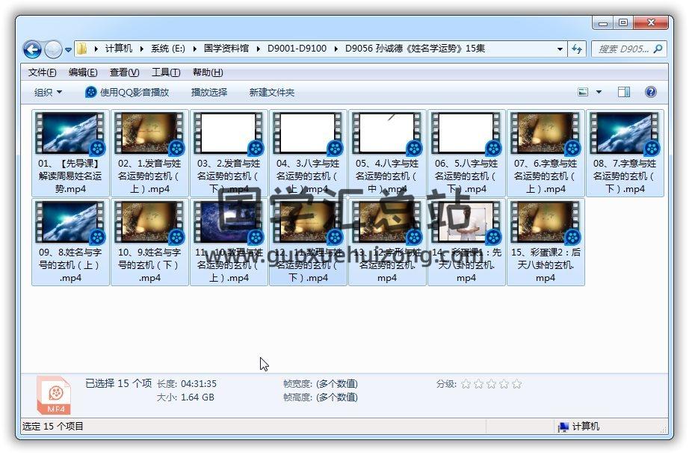Click 帧宽度 (多个数值) value
Viewport: 689px width, 455px height.
[x=337, y=384]
